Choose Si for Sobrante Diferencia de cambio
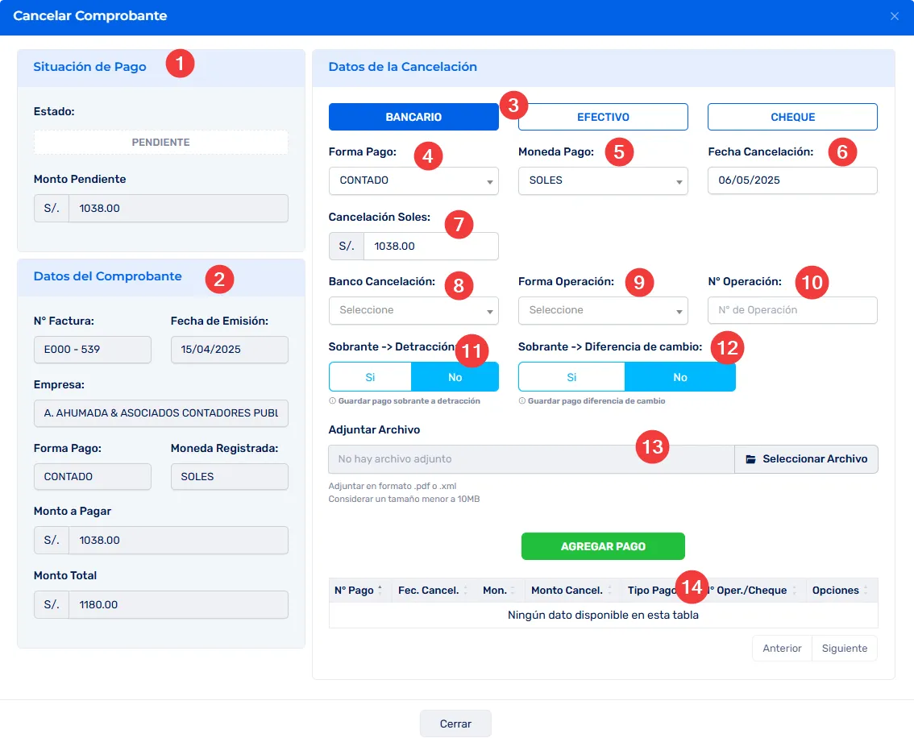Viewport: 914px width, 738px height. 571,377
